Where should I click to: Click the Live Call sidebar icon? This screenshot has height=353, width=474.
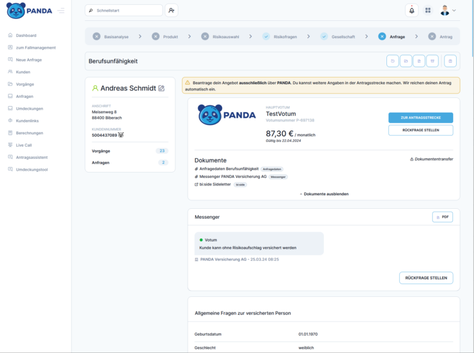10,145
